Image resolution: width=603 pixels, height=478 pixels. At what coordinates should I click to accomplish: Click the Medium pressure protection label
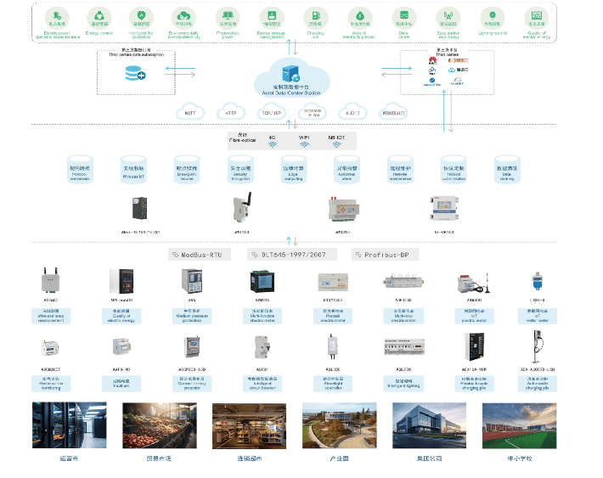pyautogui.click(x=192, y=316)
